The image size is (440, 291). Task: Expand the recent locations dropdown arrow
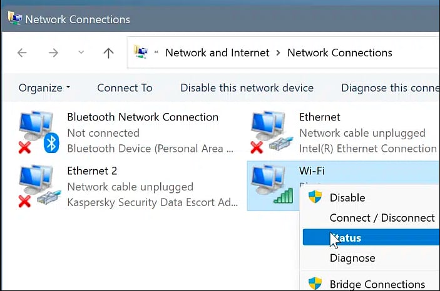[81, 53]
